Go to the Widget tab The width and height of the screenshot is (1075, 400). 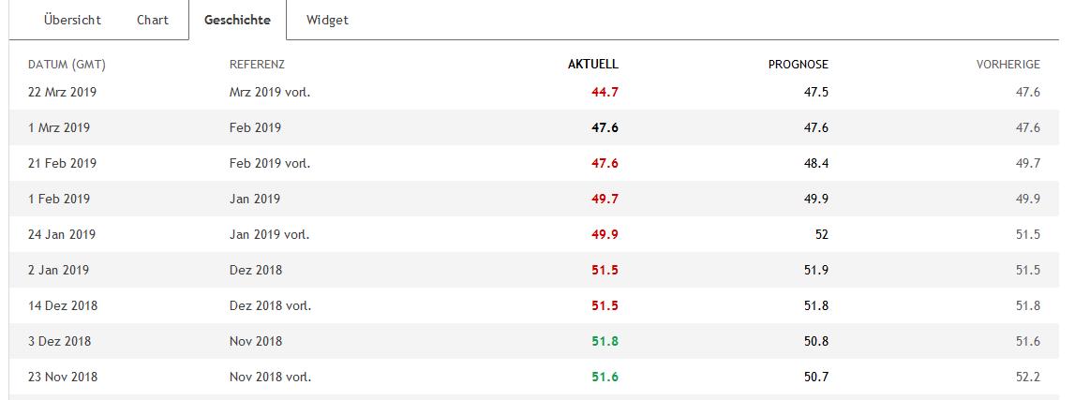(x=327, y=20)
